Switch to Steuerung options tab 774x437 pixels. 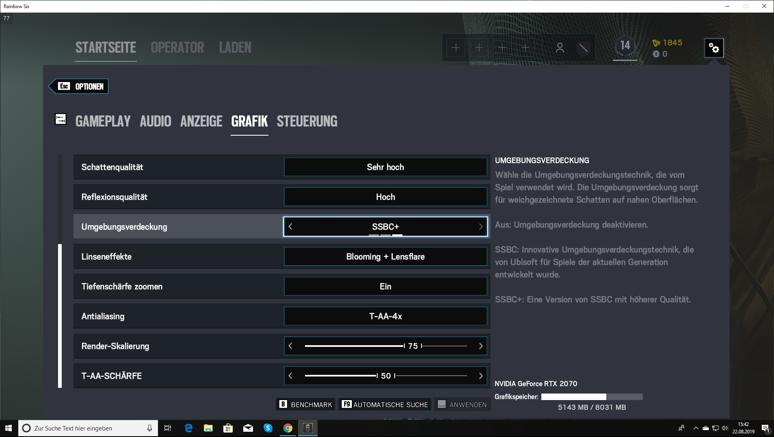[307, 121]
